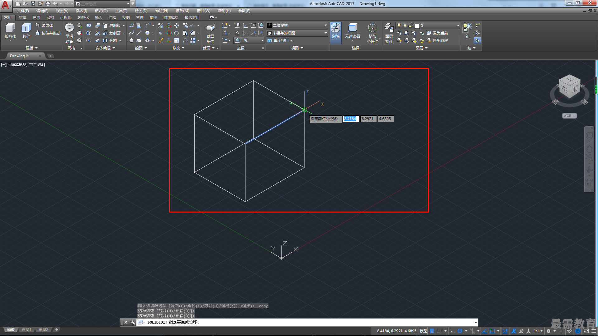
Task: Choose the Polysolid (多段体) tool
Action: [44, 26]
